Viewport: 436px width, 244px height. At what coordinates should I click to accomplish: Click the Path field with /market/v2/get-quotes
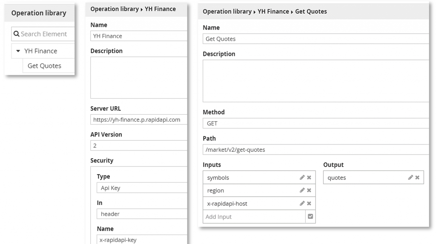point(315,150)
